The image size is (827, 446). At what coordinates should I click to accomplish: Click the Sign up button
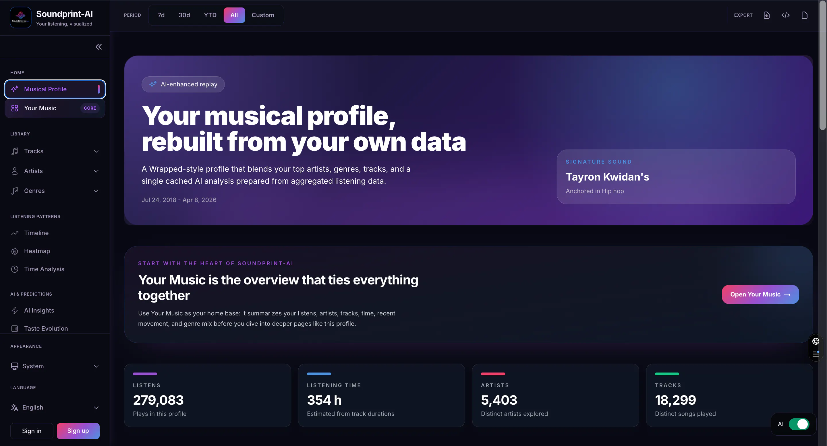coord(78,431)
